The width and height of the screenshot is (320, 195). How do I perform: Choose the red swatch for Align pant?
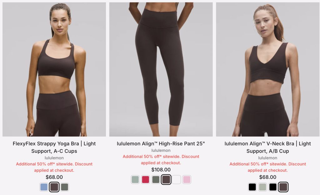click(146, 179)
